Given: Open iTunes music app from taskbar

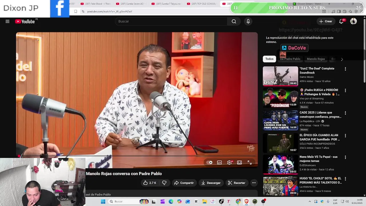Looking at the screenshot, I should click(x=213, y=201).
